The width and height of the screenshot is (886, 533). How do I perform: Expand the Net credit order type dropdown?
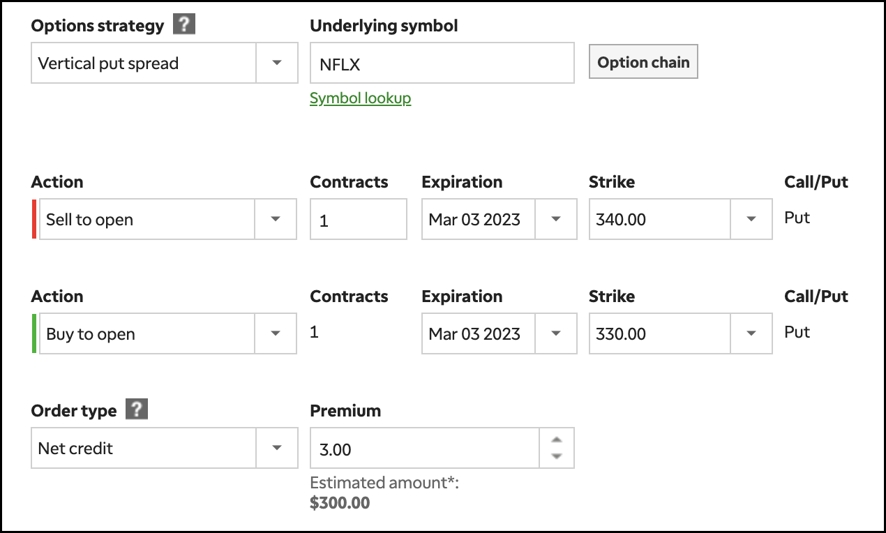277,448
